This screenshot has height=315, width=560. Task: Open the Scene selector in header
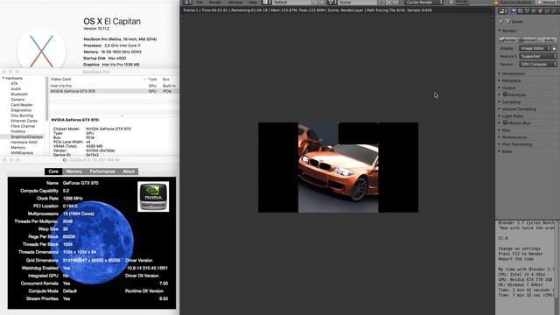tap(358, 2)
